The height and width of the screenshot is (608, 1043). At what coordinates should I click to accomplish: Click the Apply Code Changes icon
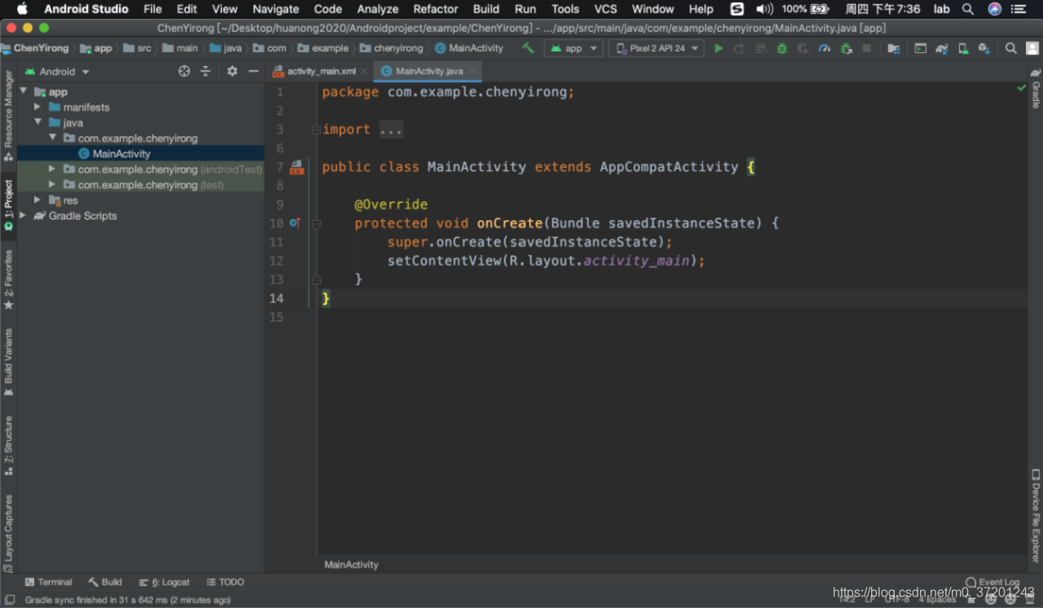pos(761,48)
